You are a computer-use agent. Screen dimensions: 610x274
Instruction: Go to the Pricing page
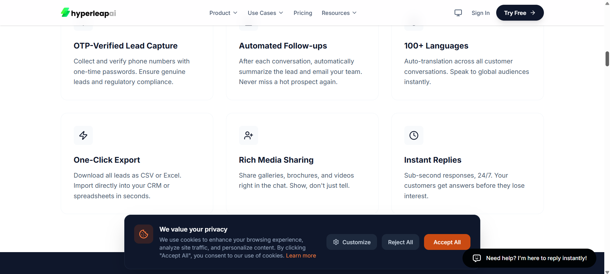(303, 13)
